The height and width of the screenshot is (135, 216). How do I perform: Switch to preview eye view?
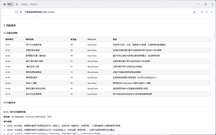coord(21,12)
